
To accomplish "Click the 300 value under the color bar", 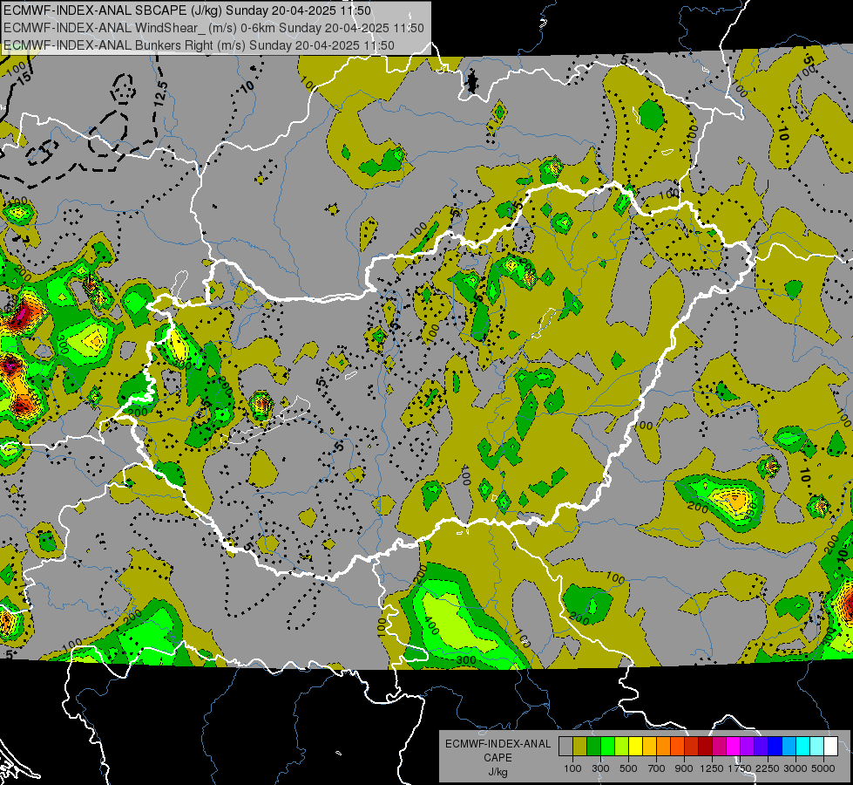I will (600, 768).
